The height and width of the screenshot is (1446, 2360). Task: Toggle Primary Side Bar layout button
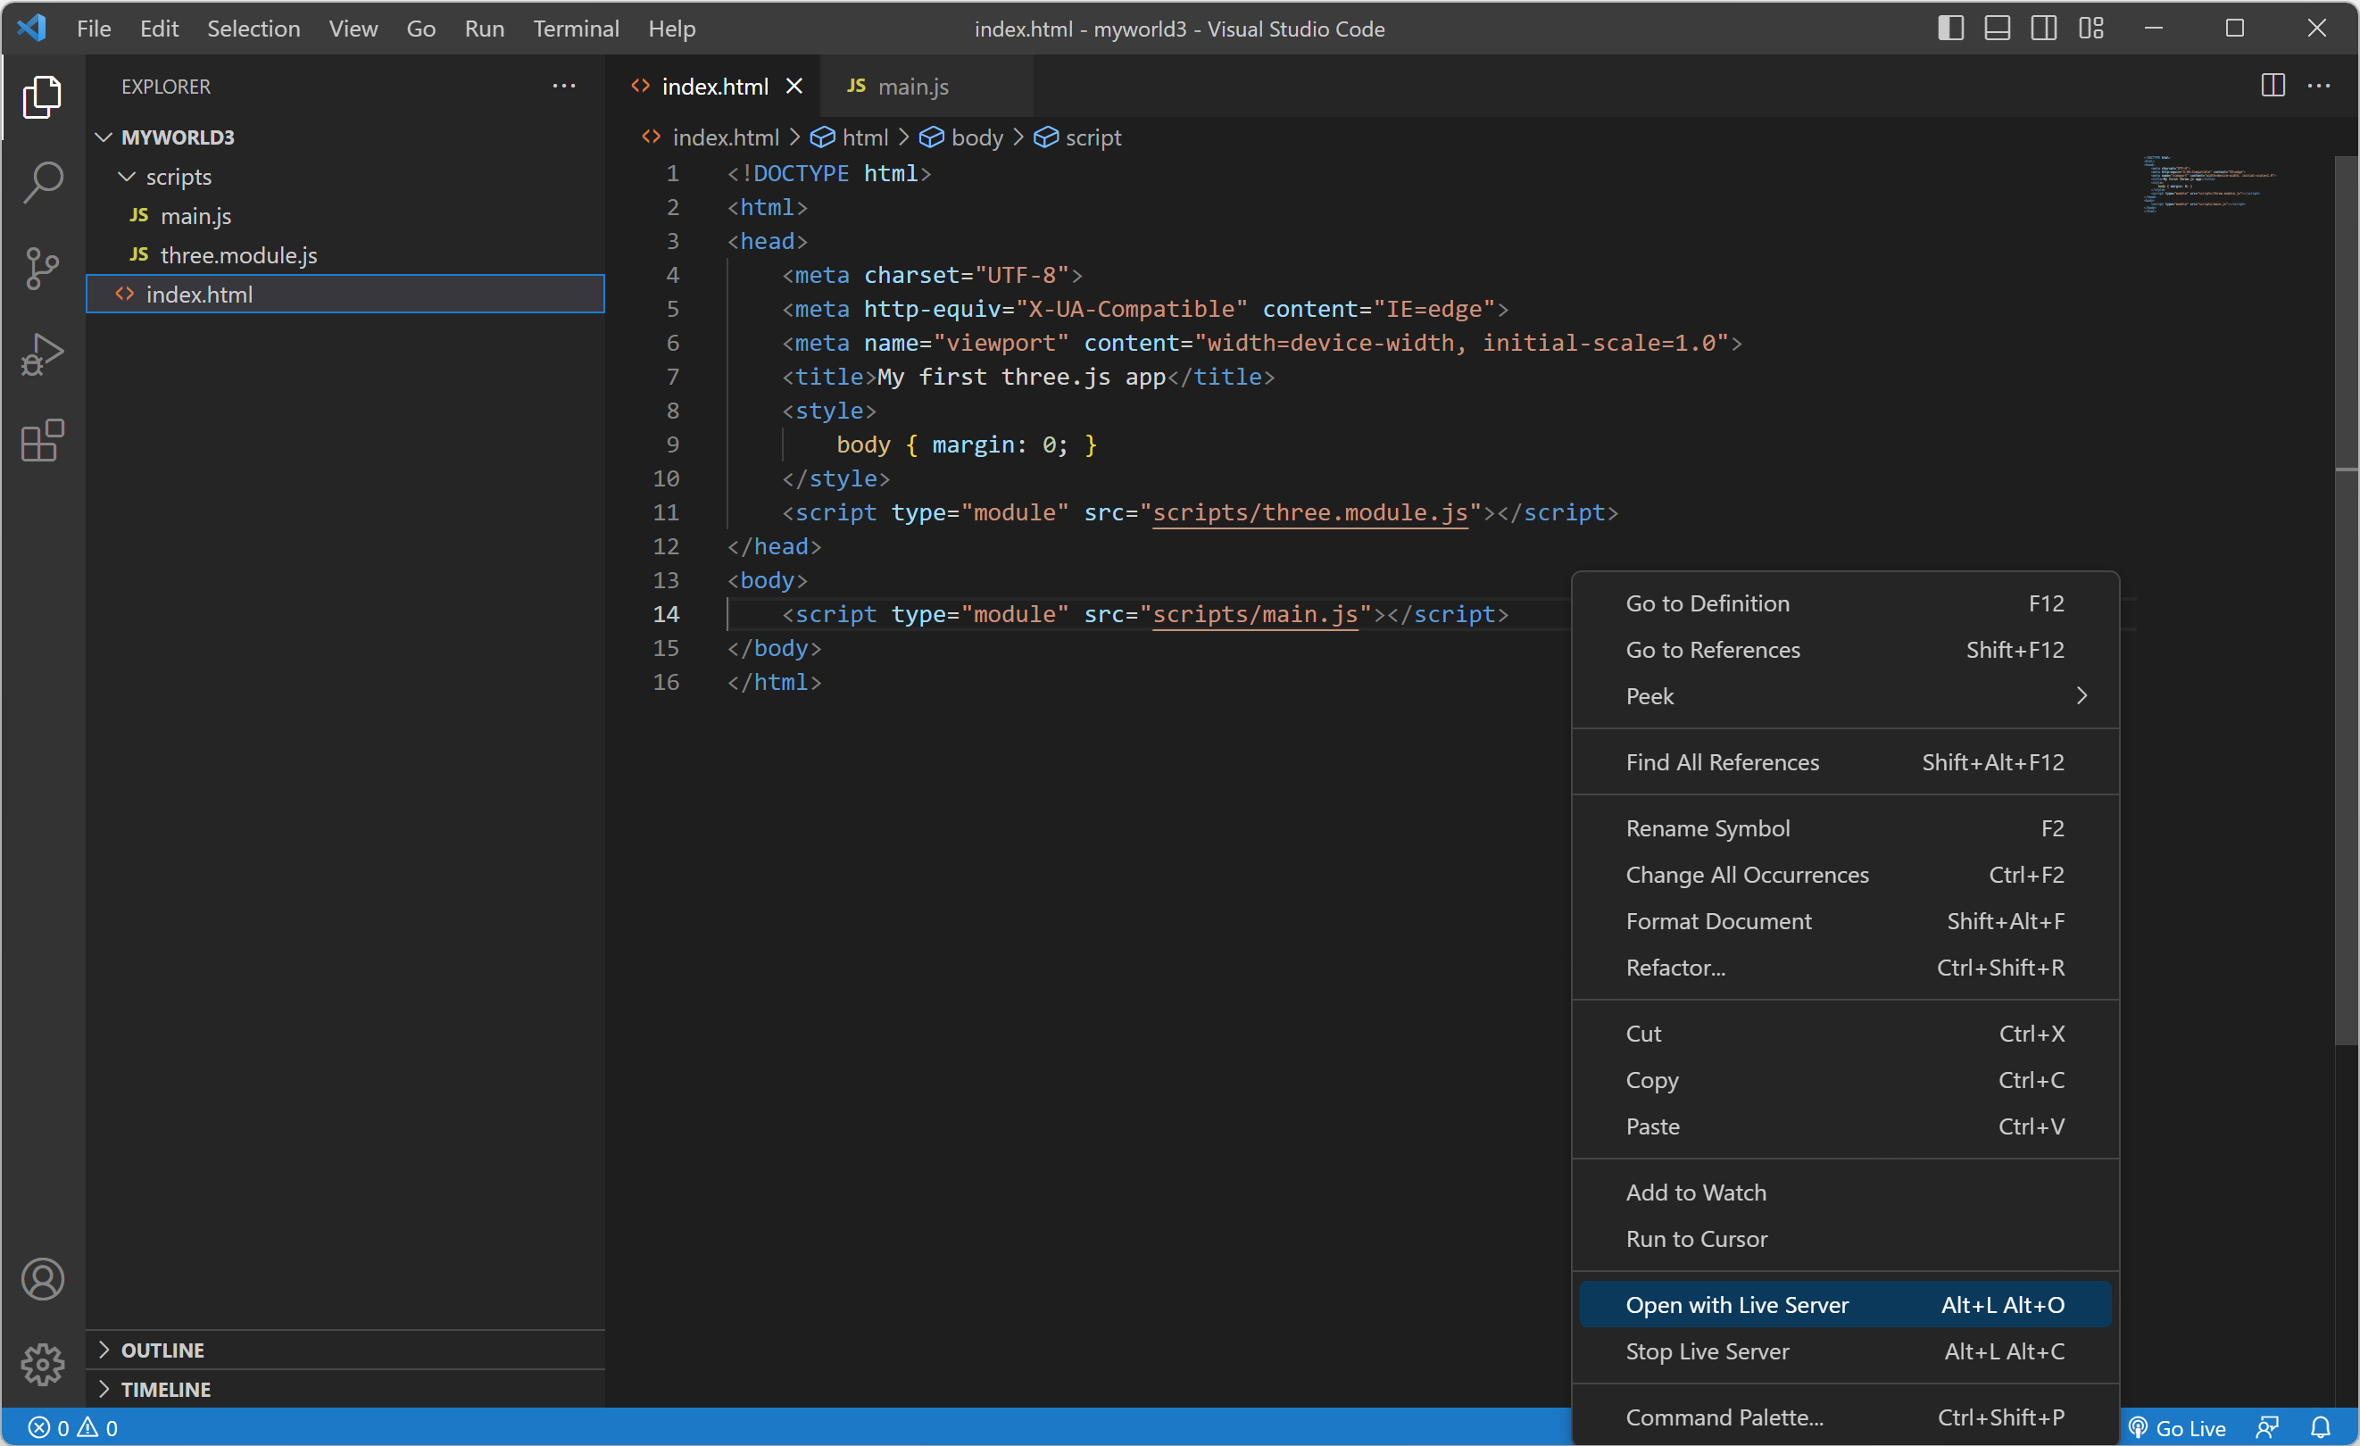click(x=1950, y=29)
